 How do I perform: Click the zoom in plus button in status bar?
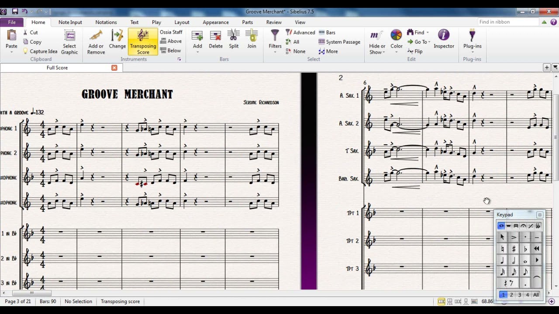[552, 301]
